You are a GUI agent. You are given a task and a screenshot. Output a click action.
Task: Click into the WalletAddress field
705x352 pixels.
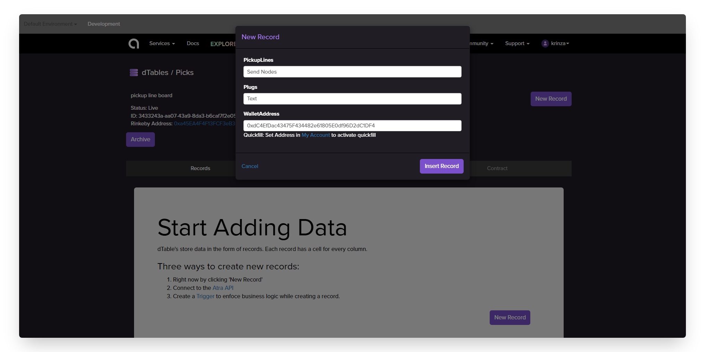352,126
